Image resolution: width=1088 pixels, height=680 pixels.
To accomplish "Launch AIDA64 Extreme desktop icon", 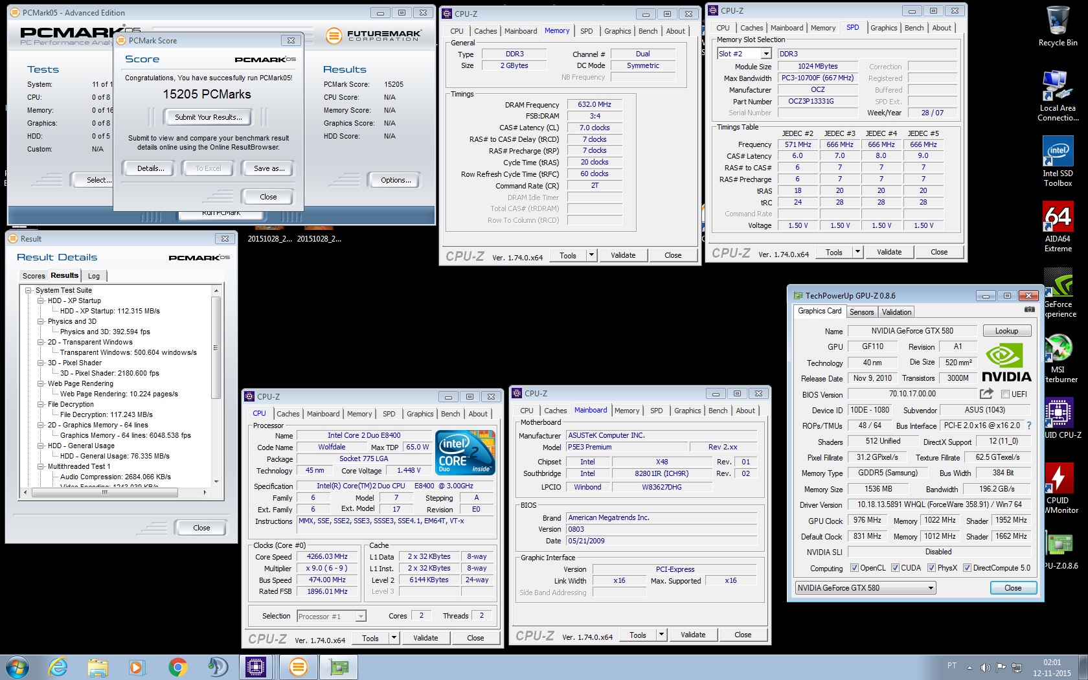I will pyautogui.click(x=1058, y=227).
